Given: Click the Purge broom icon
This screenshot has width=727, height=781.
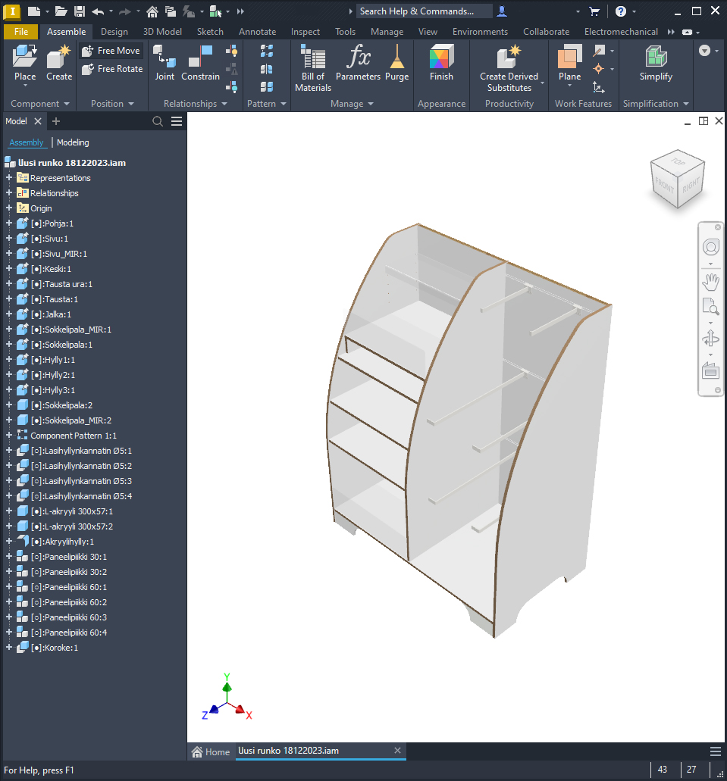Looking at the screenshot, I should 396,58.
